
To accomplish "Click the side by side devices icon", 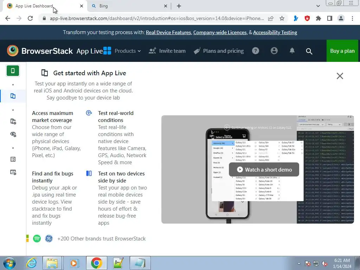I will (89, 173).
